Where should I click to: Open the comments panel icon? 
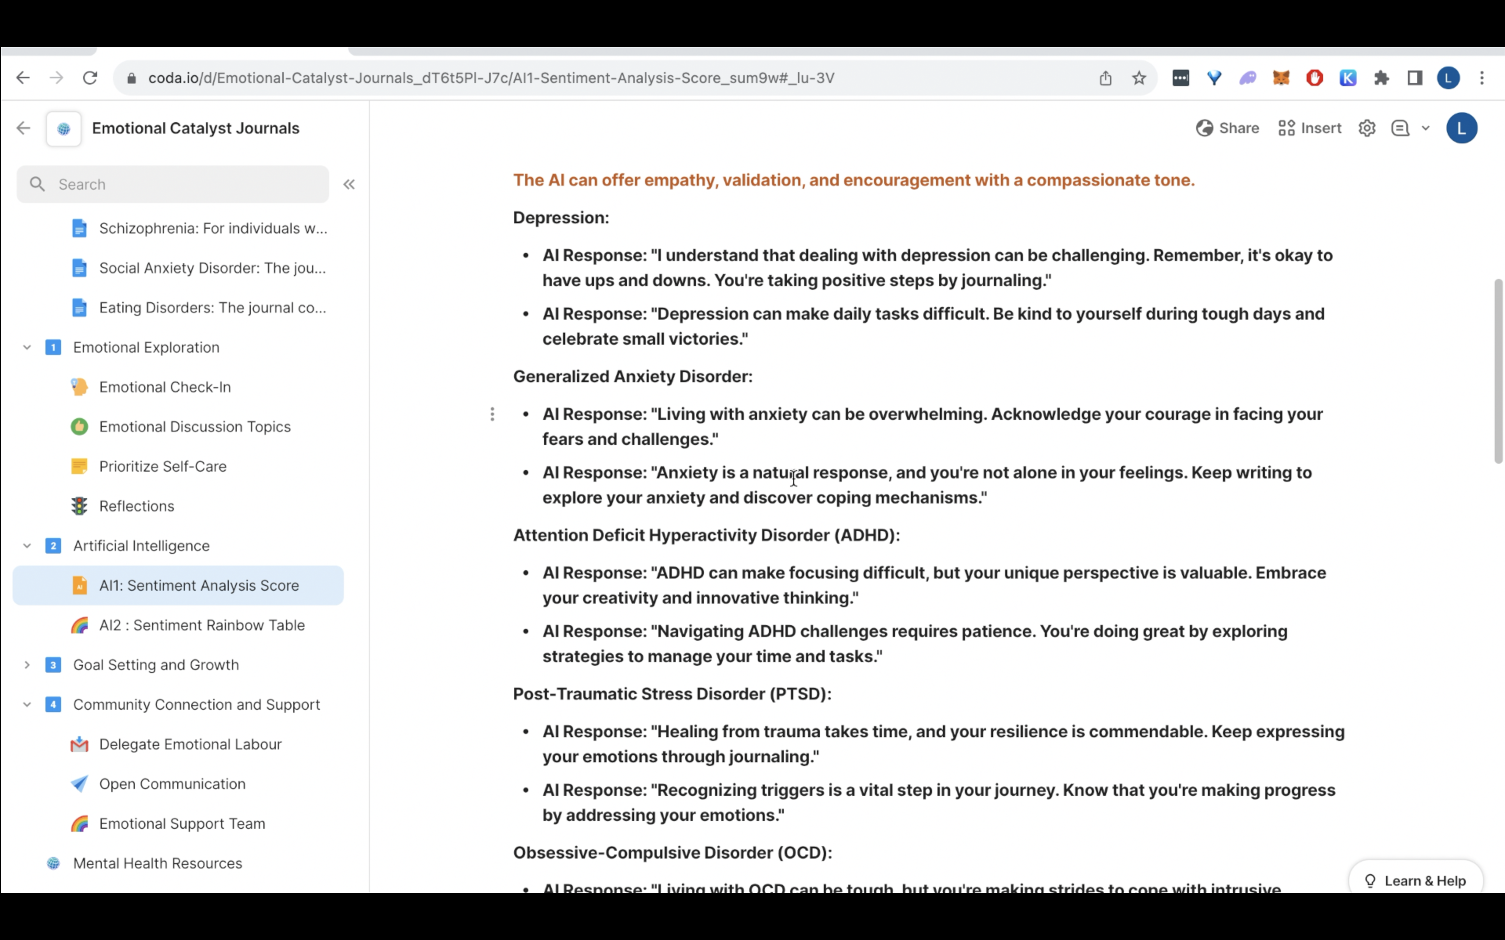(x=1399, y=128)
